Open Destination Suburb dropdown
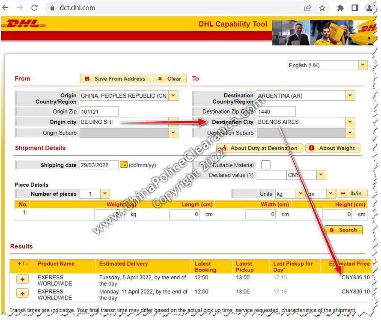The image size is (381, 320). tap(350, 133)
